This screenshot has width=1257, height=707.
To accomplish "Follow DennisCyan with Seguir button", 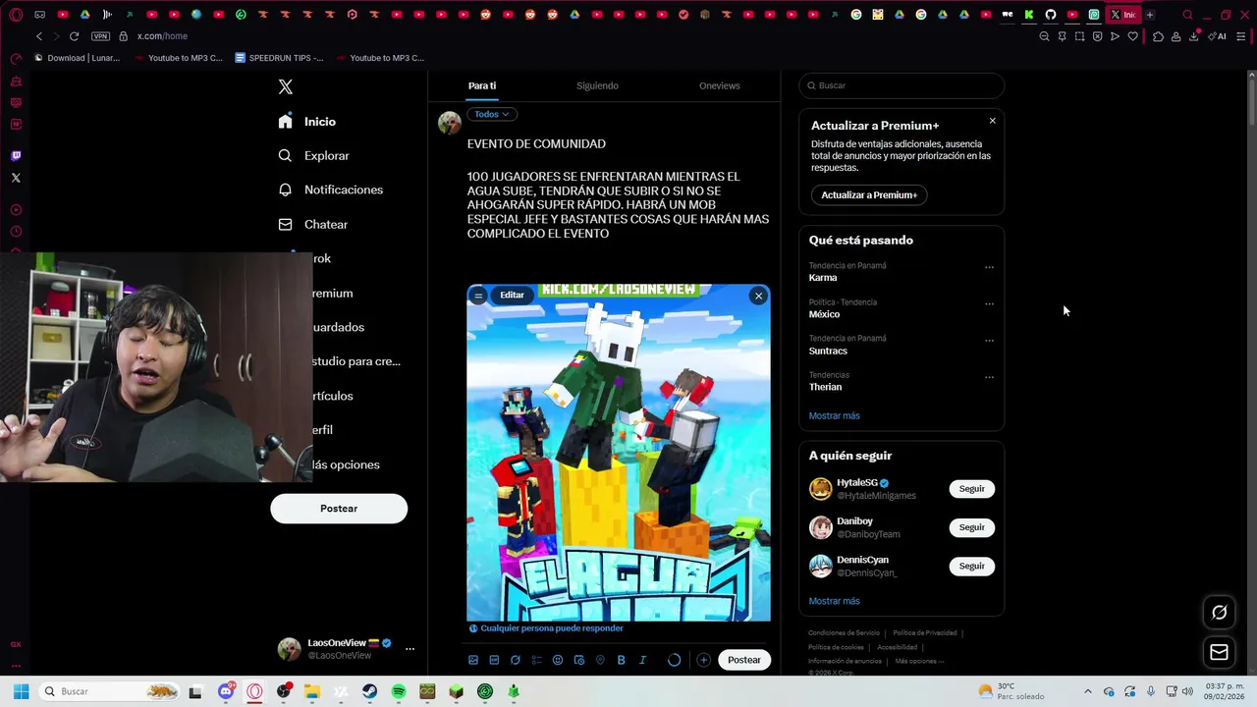I will (x=971, y=566).
